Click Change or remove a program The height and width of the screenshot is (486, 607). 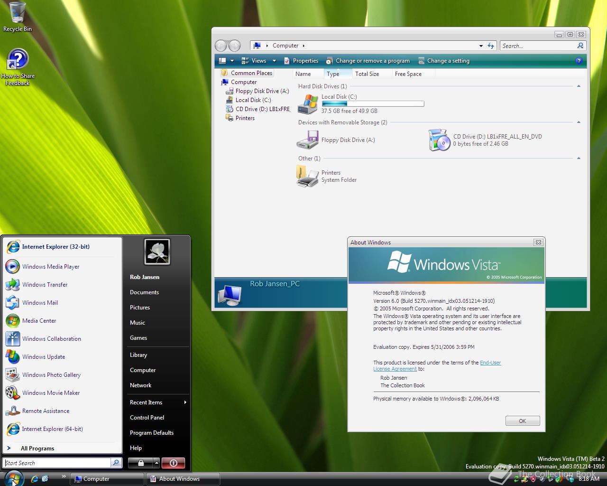(368, 61)
